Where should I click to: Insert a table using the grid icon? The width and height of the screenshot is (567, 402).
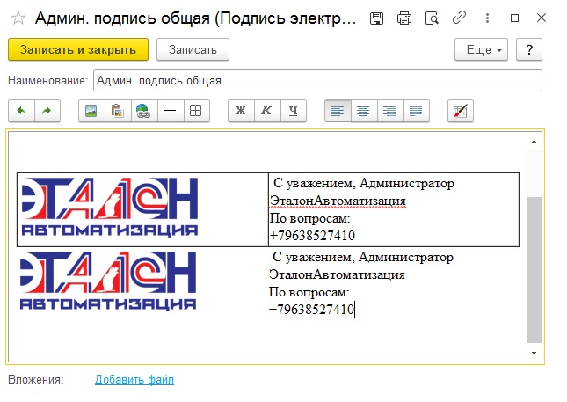pos(196,111)
